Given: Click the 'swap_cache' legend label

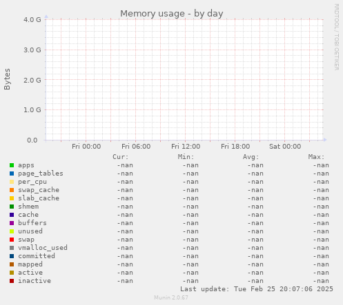Looking at the screenshot, I should point(39,190).
